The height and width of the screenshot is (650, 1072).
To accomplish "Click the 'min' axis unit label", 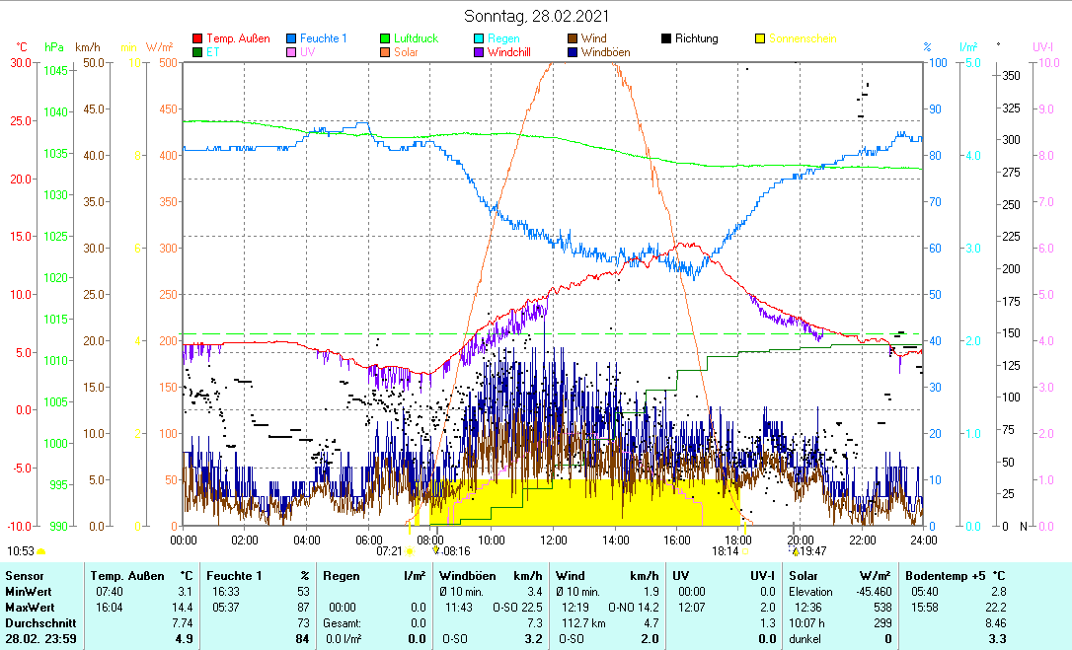I will [x=128, y=47].
